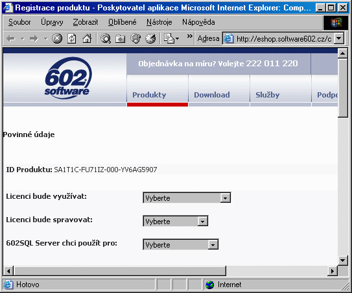Go back with the Back arrow
Screen dimensions: 352x293
(x=11, y=39)
